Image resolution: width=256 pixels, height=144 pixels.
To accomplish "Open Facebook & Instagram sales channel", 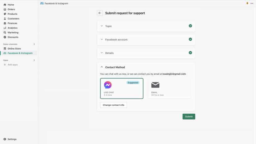I will 20,53.
